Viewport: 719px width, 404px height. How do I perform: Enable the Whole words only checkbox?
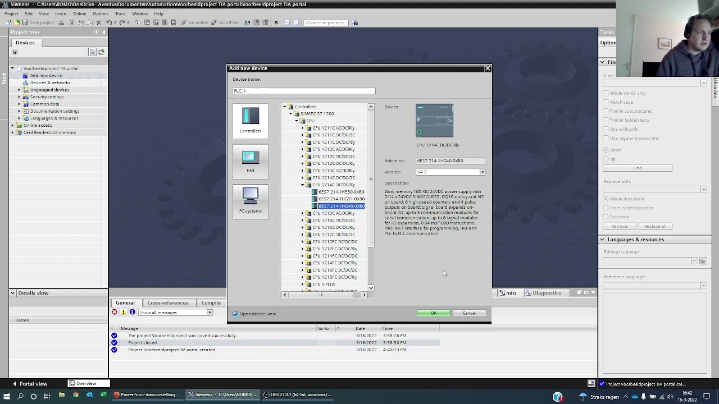(x=606, y=93)
